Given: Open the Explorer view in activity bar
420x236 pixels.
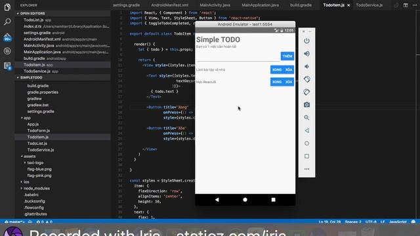Looking at the screenshot, I should 7,7.
